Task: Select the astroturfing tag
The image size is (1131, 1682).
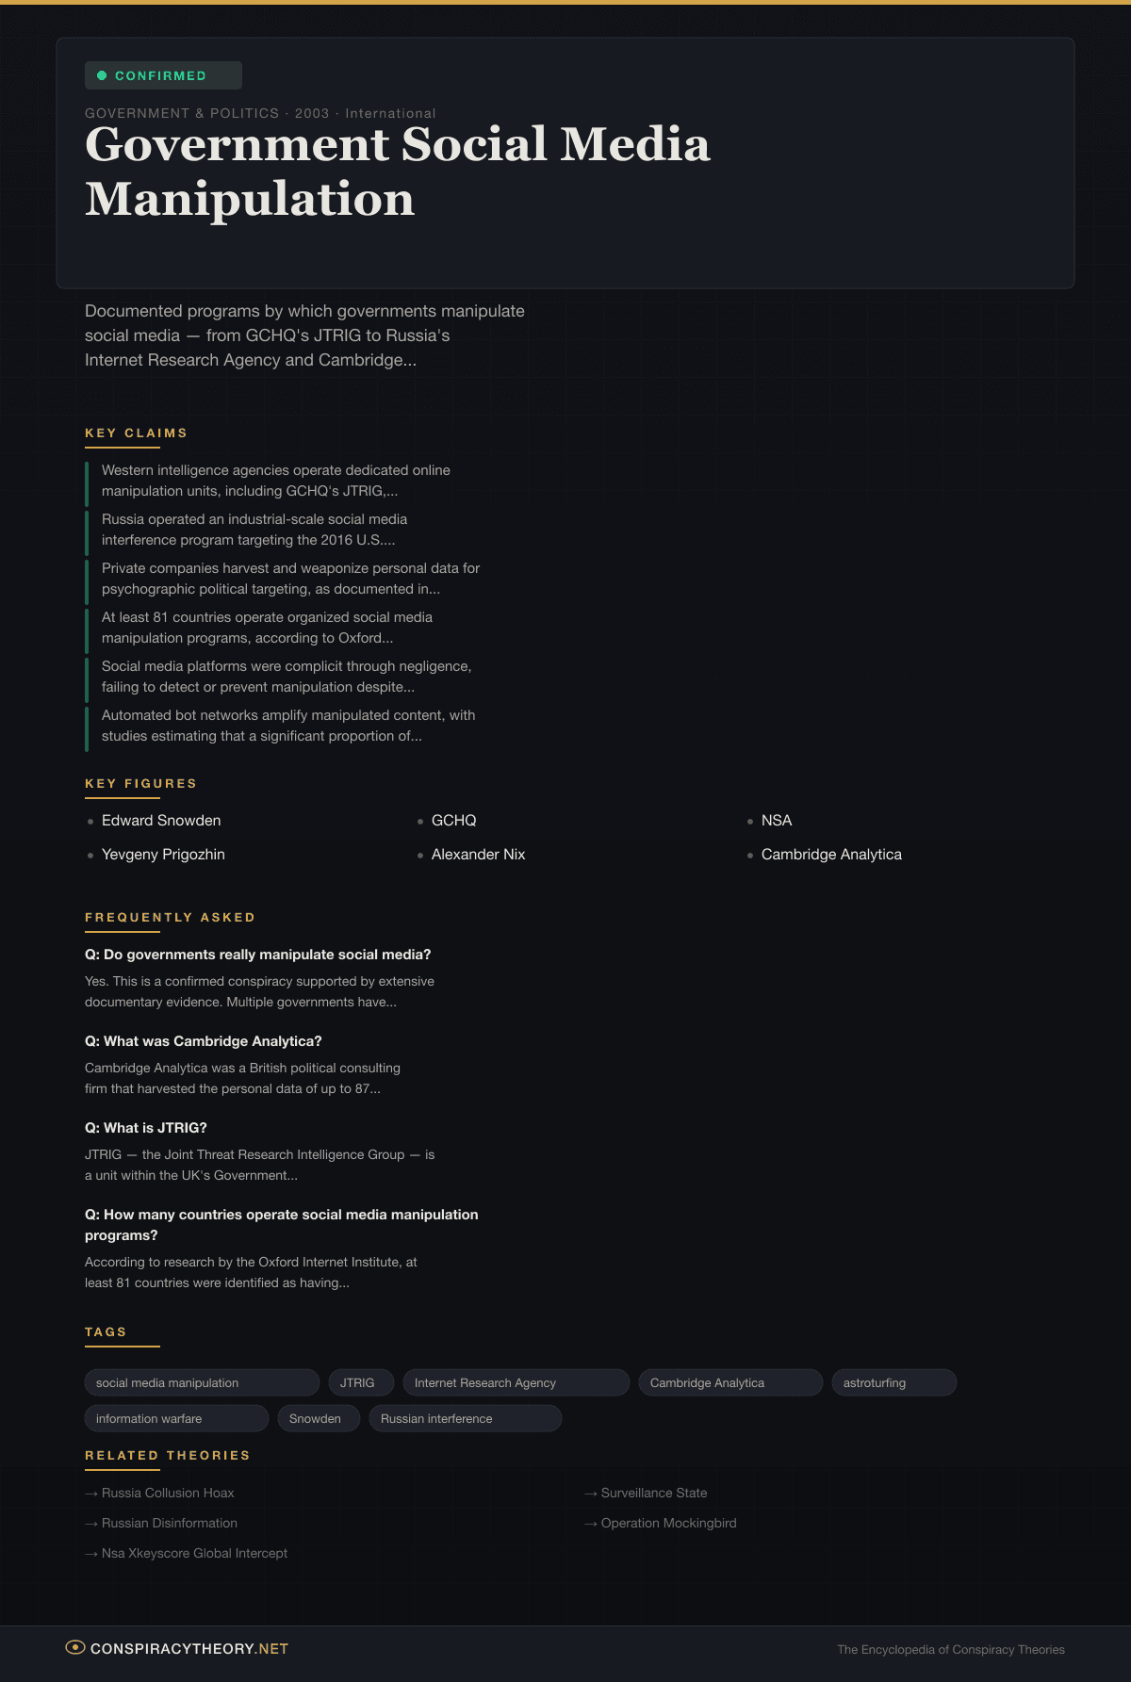Action: coord(893,1382)
